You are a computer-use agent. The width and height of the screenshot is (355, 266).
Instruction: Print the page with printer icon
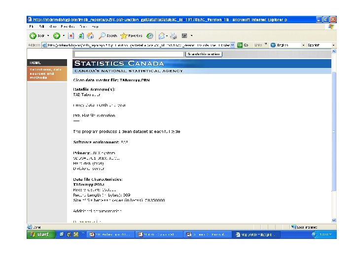(174, 36)
